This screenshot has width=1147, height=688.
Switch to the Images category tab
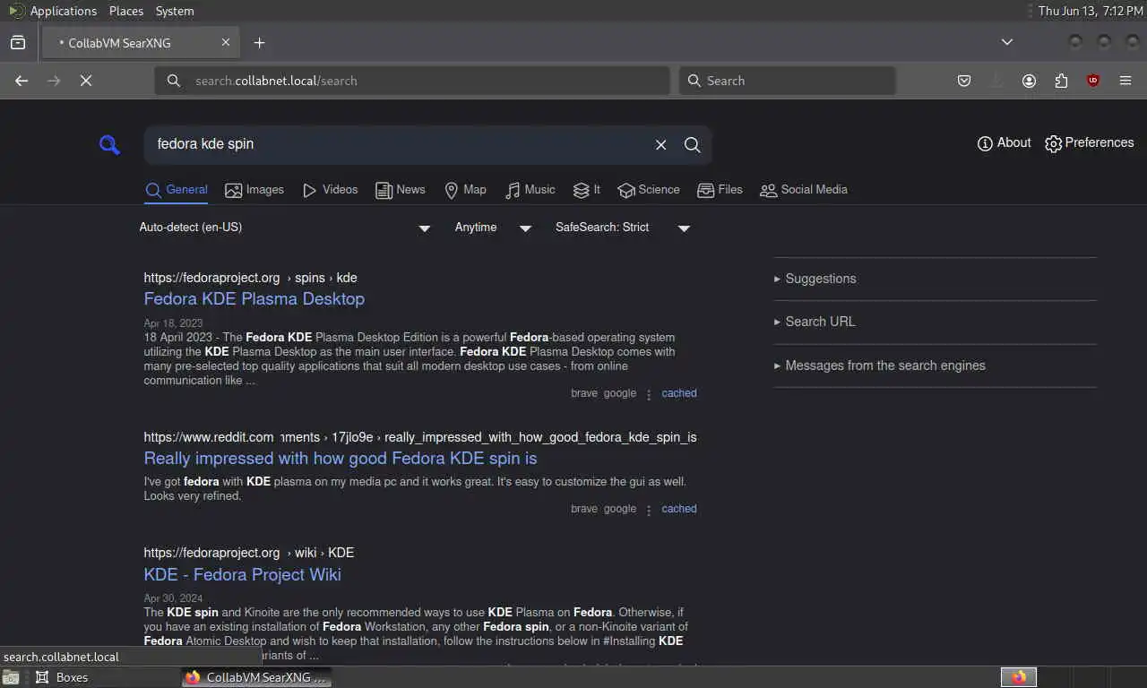click(x=254, y=190)
